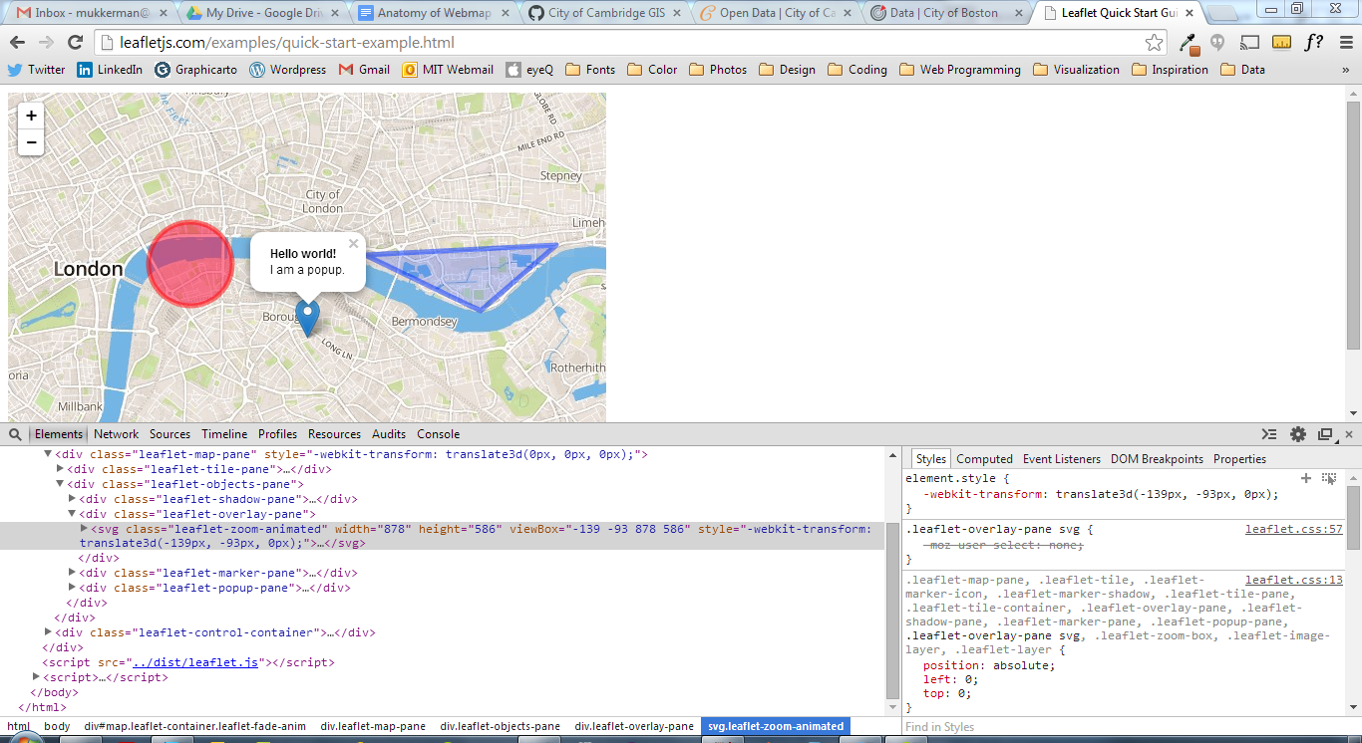The height and width of the screenshot is (743, 1362).
Task: Switch to the DOM Breakpoints tab
Action: tap(1157, 459)
